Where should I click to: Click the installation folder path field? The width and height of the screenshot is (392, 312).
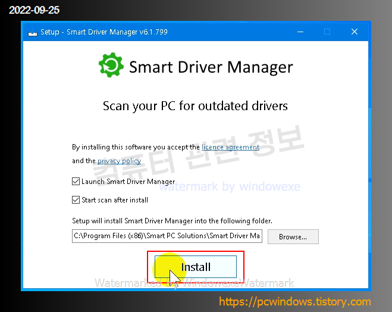[x=167, y=236]
